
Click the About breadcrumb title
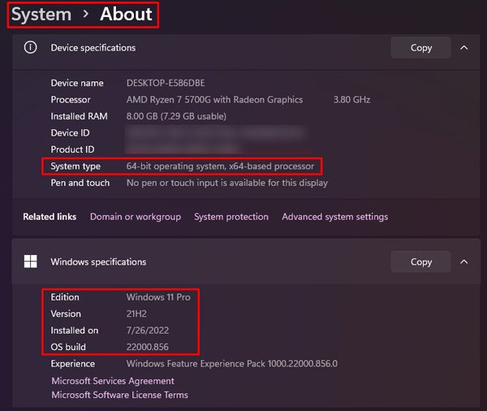pos(126,14)
